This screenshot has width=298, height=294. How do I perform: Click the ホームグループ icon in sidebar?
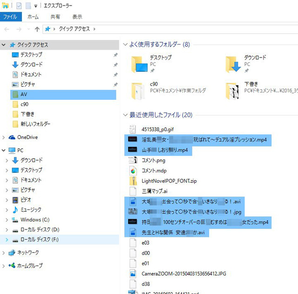pos(12,266)
